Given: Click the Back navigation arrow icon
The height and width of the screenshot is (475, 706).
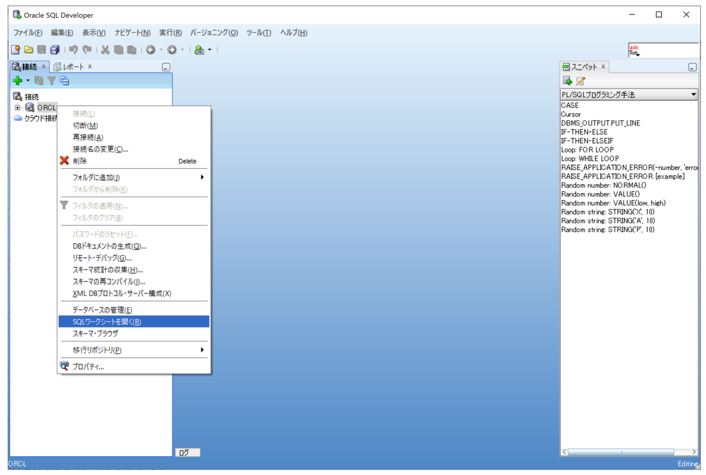Looking at the screenshot, I should pyautogui.click(x=150, y=50).
